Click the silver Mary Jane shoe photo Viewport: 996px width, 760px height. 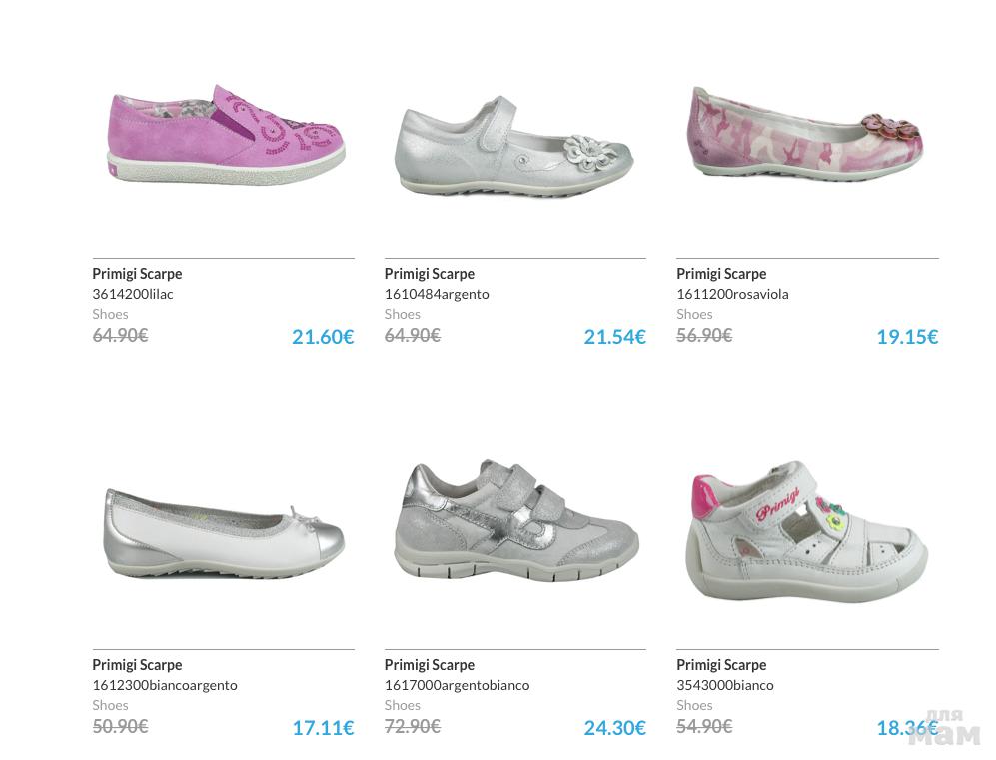pos(515,146)
